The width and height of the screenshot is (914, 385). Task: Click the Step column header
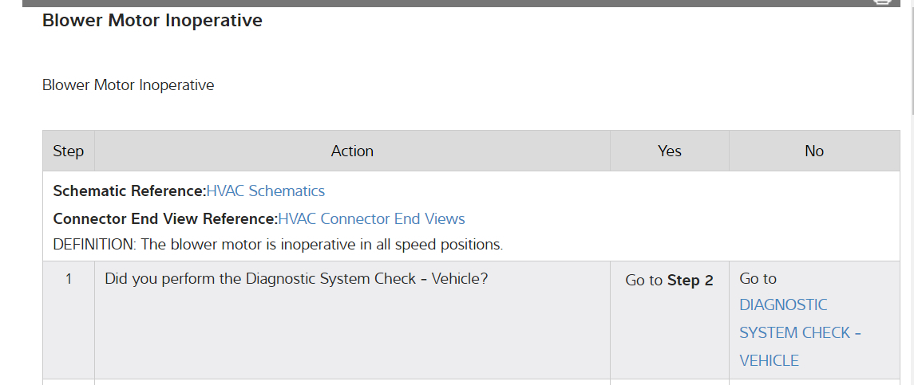tap(68, 151)
